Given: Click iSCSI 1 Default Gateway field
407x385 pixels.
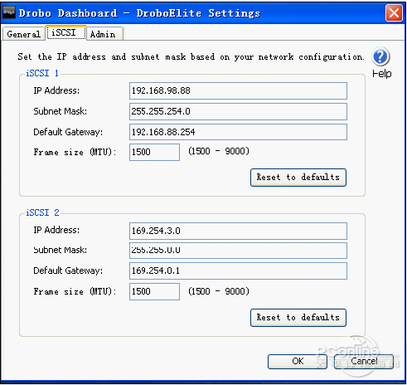Looking at the screenshot, I should [238, 132].
